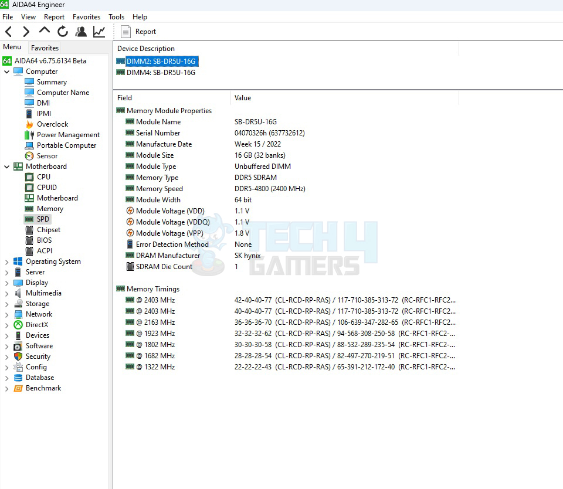This screenshot has width=563, height=489.
Task: Expand the Server tree node
Action: [6, 272]
